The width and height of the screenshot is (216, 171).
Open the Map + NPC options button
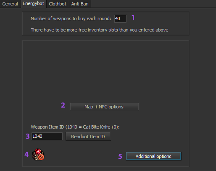pyautogui.click(x=104, y=107)
